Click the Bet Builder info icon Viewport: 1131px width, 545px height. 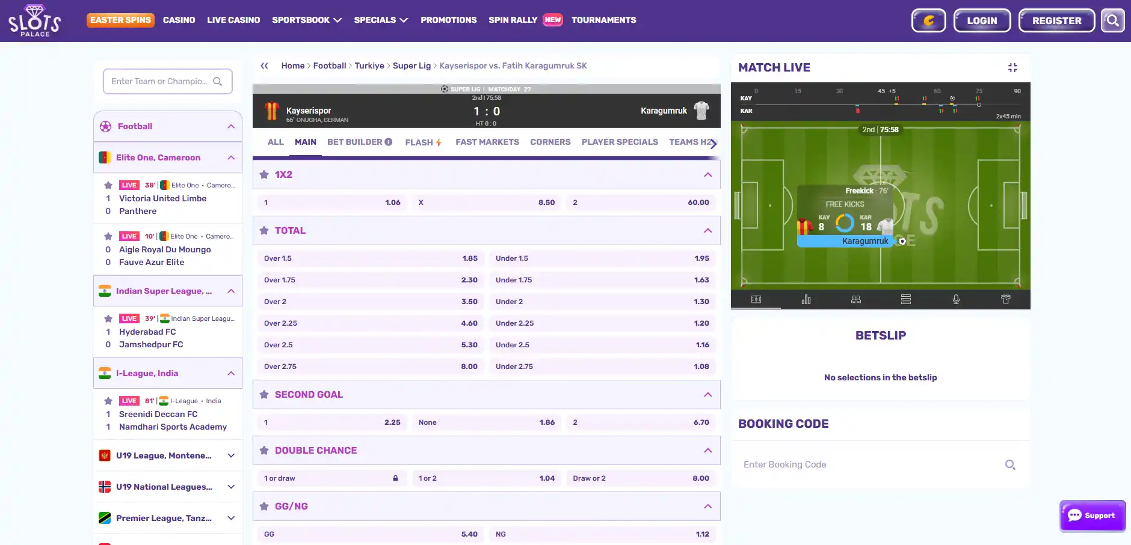[389, 142]
